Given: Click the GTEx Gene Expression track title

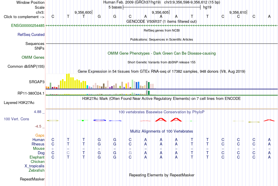Looking at the screenshot, I should tap(161, 71).
